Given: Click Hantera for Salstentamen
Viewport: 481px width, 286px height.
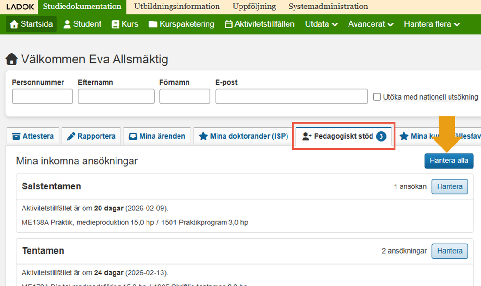Looking at the screenshot, I should (x=450, y=186).
